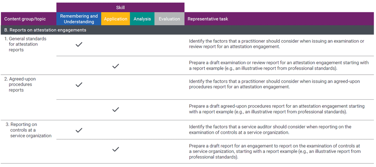
Task: Click the Application checkmark for service organization draft report
Action: click(x=116, y=149)
